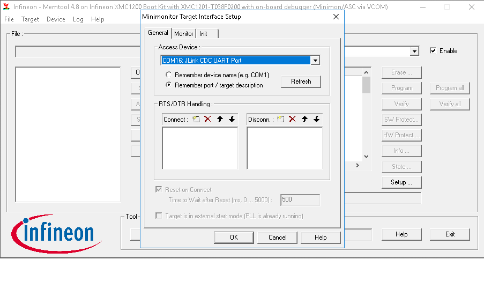Click the Verify all button
Screen dimensions: 484x282
[x=450, y=104]
